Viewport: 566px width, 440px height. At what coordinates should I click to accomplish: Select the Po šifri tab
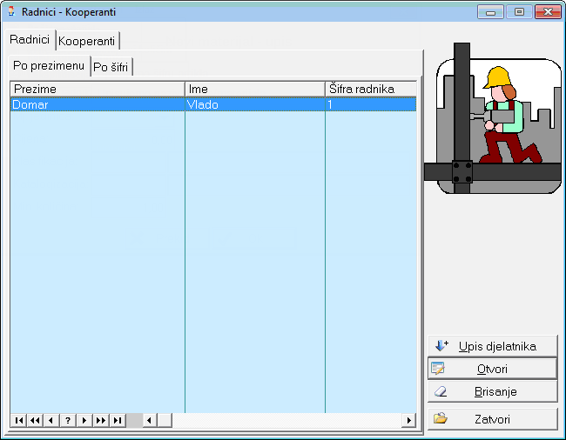[x=111, y=67]
